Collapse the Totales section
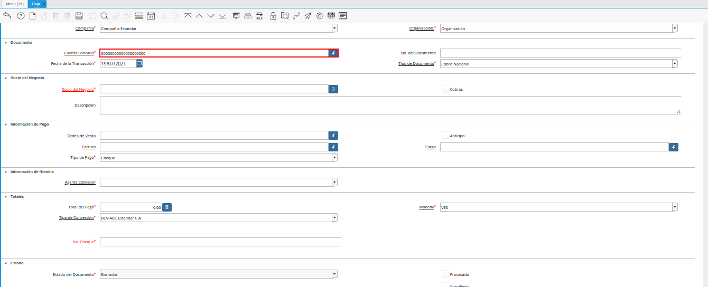The width and height of the screenshot is (708, 287). (6, 196)
